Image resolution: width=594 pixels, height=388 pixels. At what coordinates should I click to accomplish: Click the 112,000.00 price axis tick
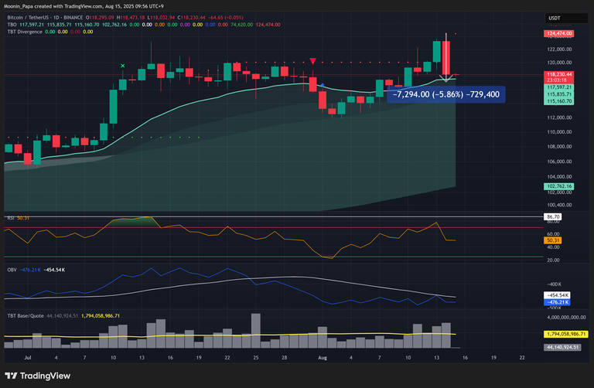(559, 117)
